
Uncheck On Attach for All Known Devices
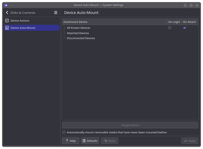(184, 28)
